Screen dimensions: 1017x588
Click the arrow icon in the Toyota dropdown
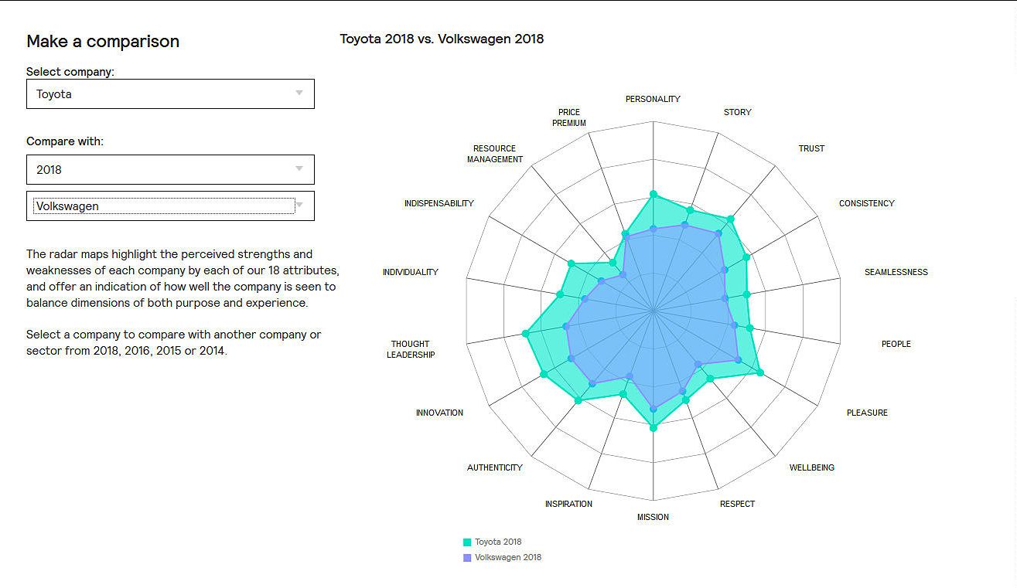coord(299,93)
